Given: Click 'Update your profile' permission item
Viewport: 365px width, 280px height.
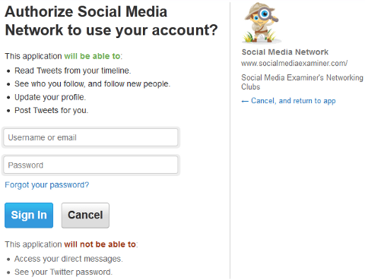Looking at the screenshot, I should [50, 97].
